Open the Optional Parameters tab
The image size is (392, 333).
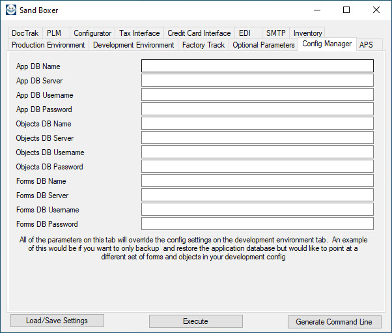[x=263, y=45]
